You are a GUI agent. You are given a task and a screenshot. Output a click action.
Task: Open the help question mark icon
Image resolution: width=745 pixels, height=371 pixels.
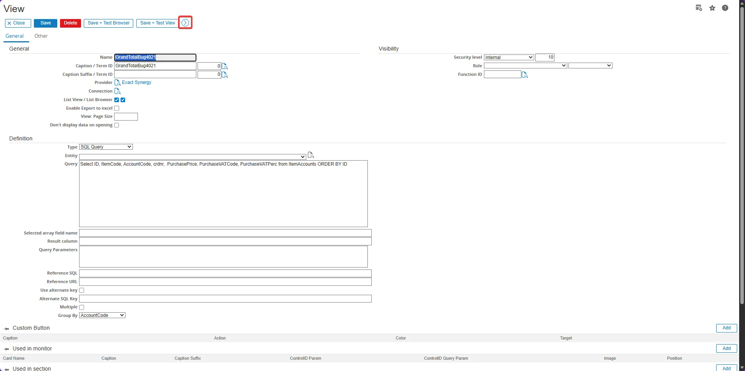click(725, 8)
